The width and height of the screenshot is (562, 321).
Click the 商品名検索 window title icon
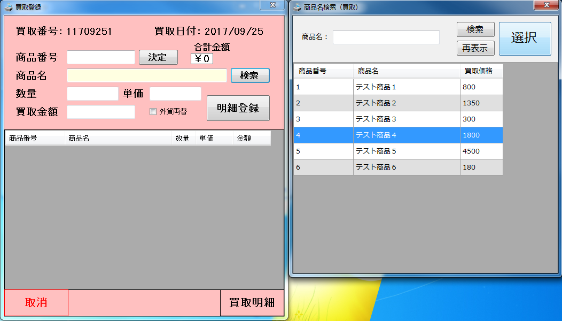[x=297, y=7]
